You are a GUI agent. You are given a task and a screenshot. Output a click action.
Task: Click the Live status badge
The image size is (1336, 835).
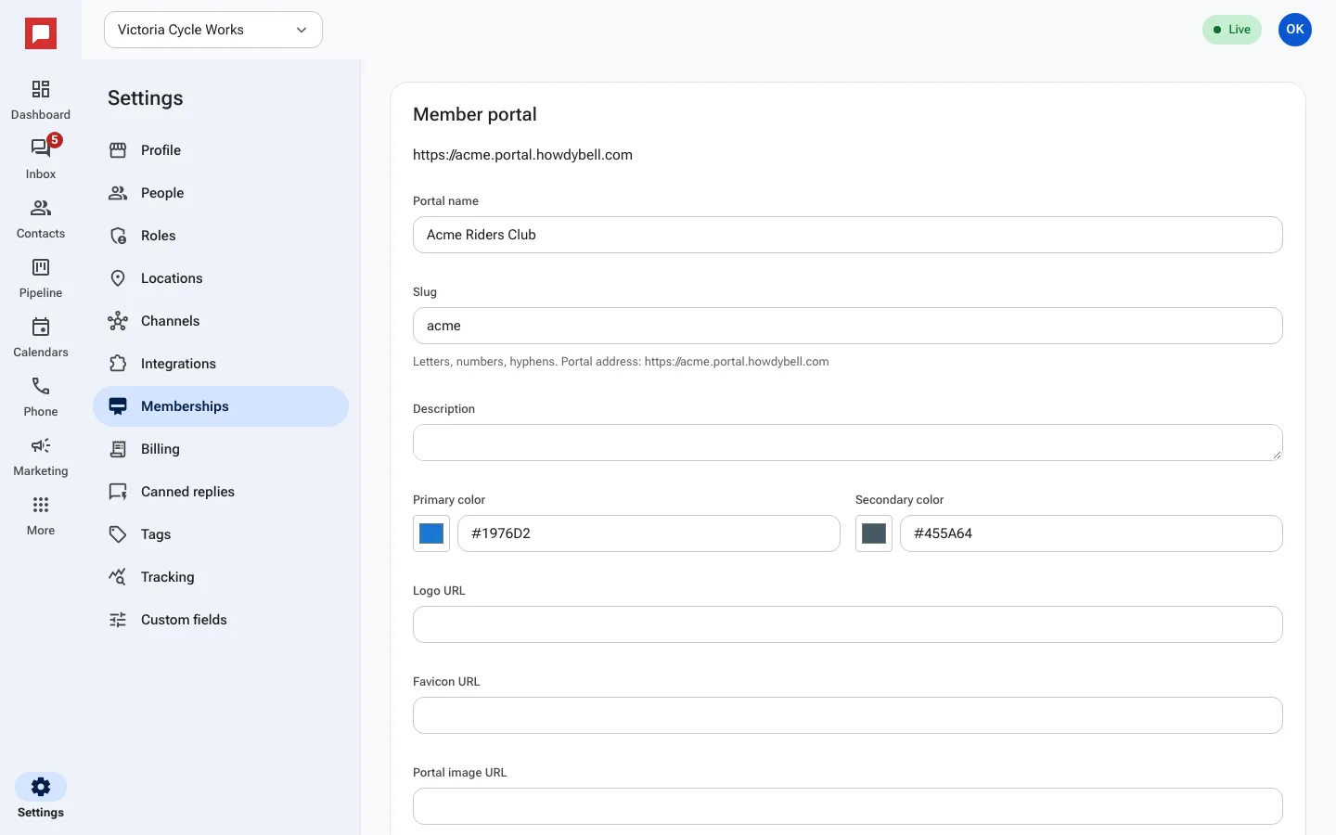pyautogui.click(x=1232, y=30)
